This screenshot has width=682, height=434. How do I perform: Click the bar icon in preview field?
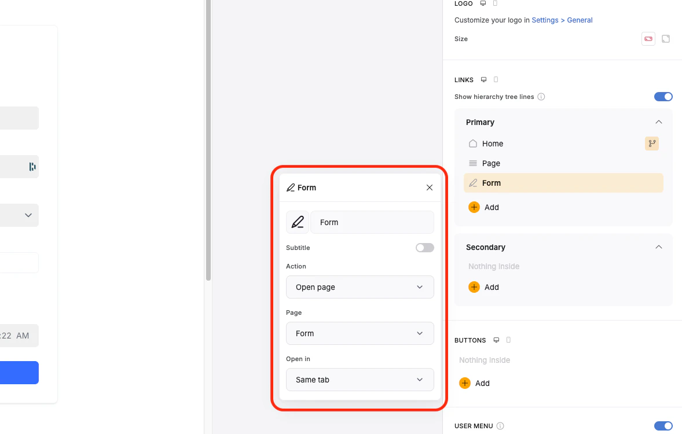pyautogui.click(x=32, y=167)
